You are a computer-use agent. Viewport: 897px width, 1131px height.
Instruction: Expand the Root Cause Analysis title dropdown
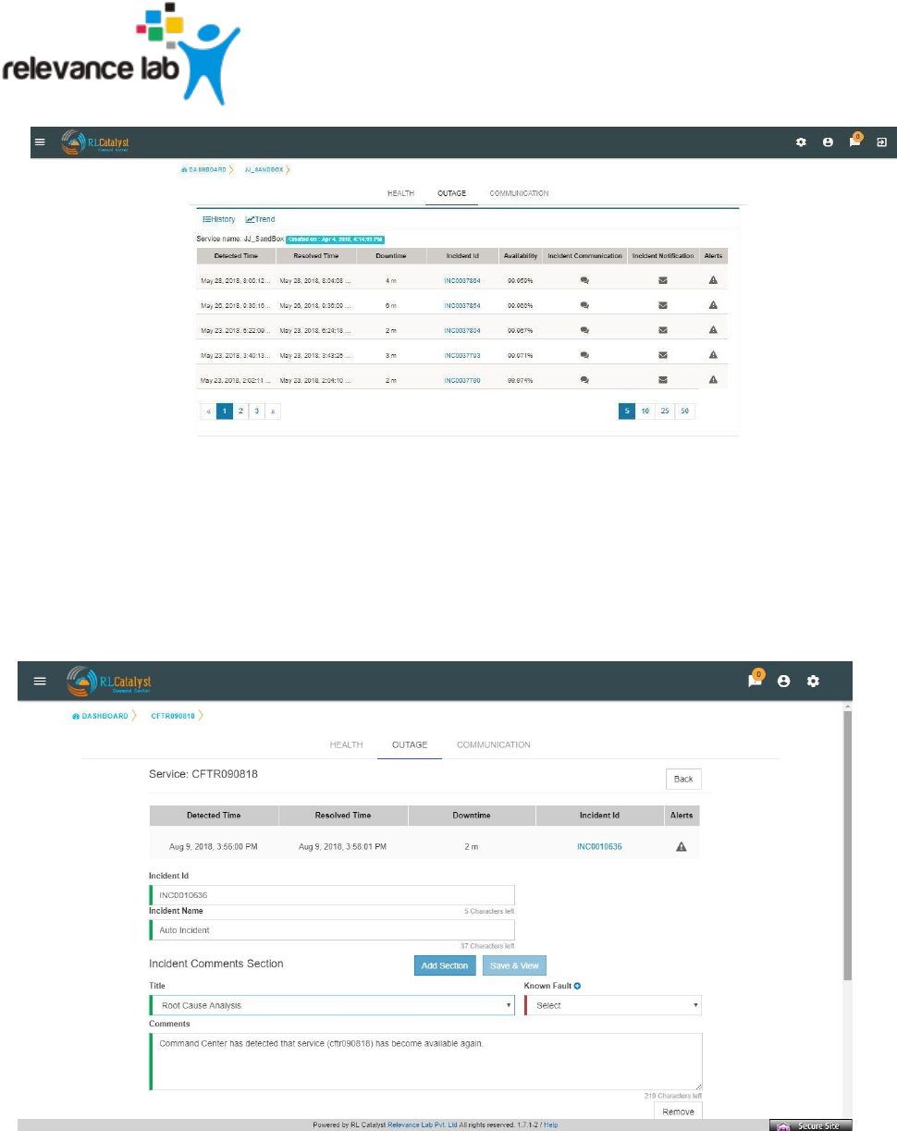332,1005
